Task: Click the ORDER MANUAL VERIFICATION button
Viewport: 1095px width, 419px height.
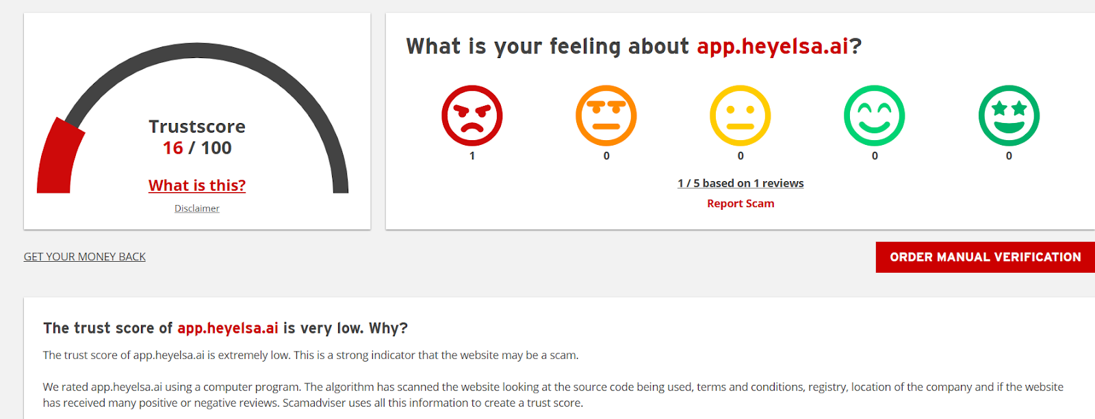Action: 985,257
